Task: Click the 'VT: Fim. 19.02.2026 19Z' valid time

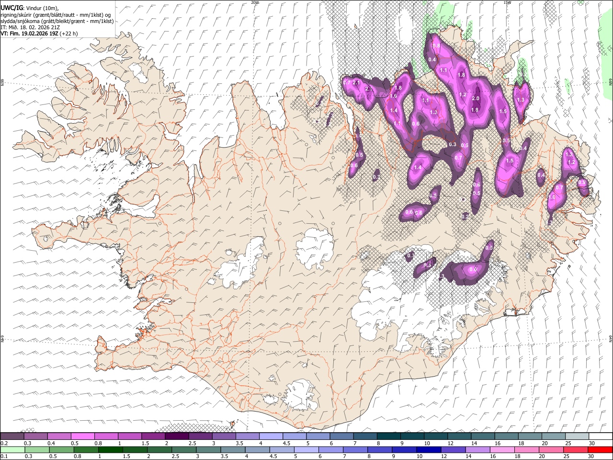Action: click(x=30, y=34)
